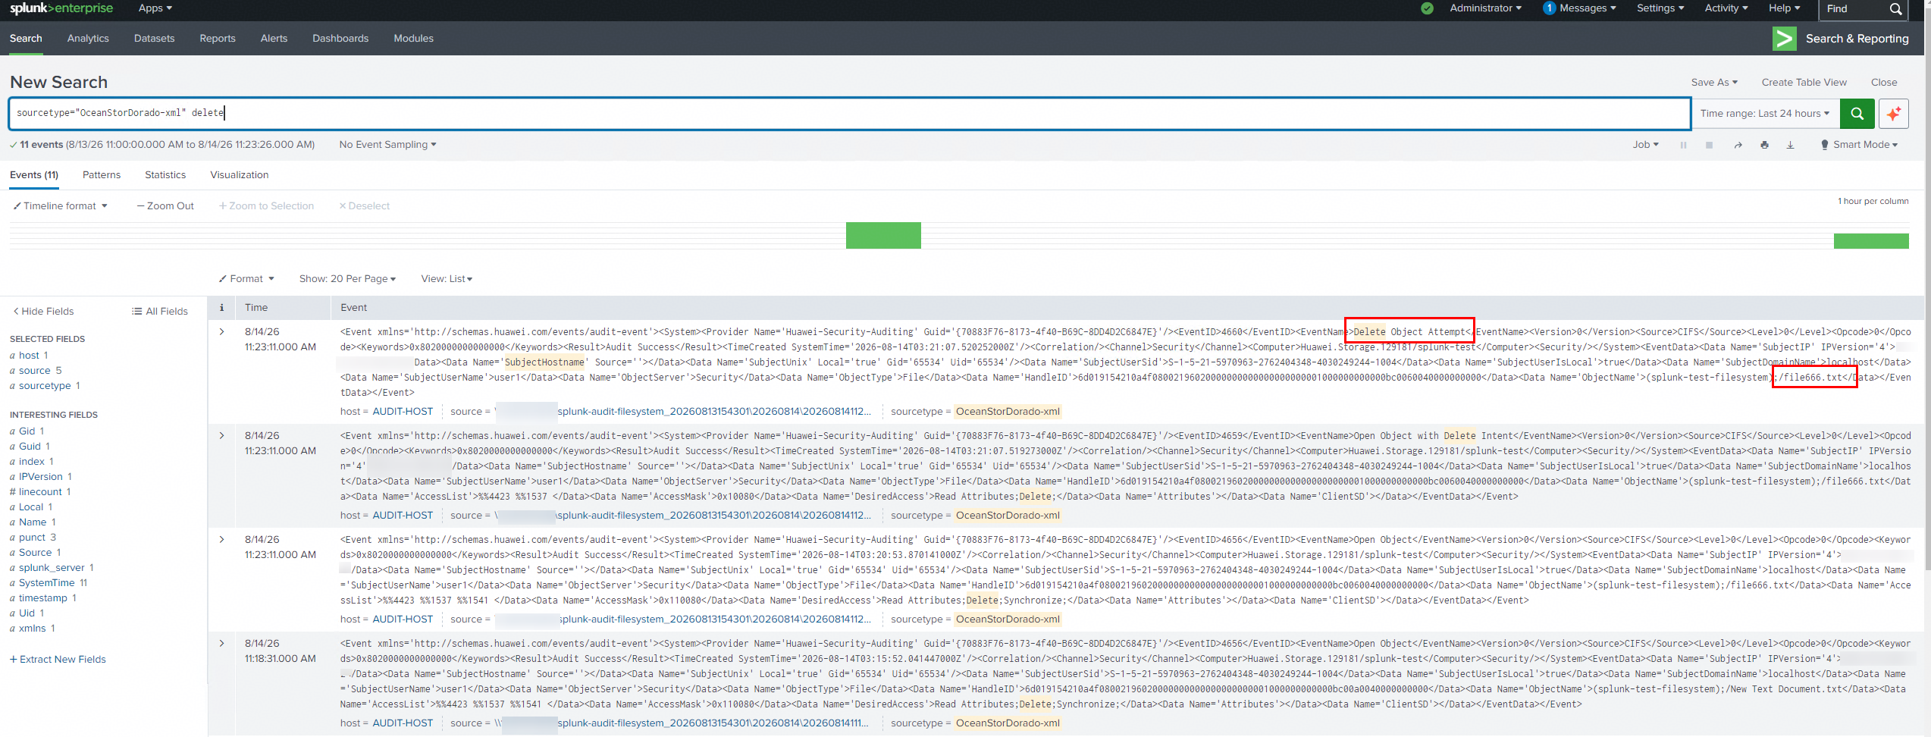This screenshot has width=1931, height=737.
Task: Go to Alerts in the nav bar
Action: tap(274, 39)
